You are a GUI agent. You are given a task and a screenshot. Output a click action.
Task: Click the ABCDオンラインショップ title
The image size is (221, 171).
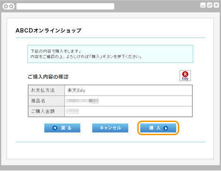[48, 31]
